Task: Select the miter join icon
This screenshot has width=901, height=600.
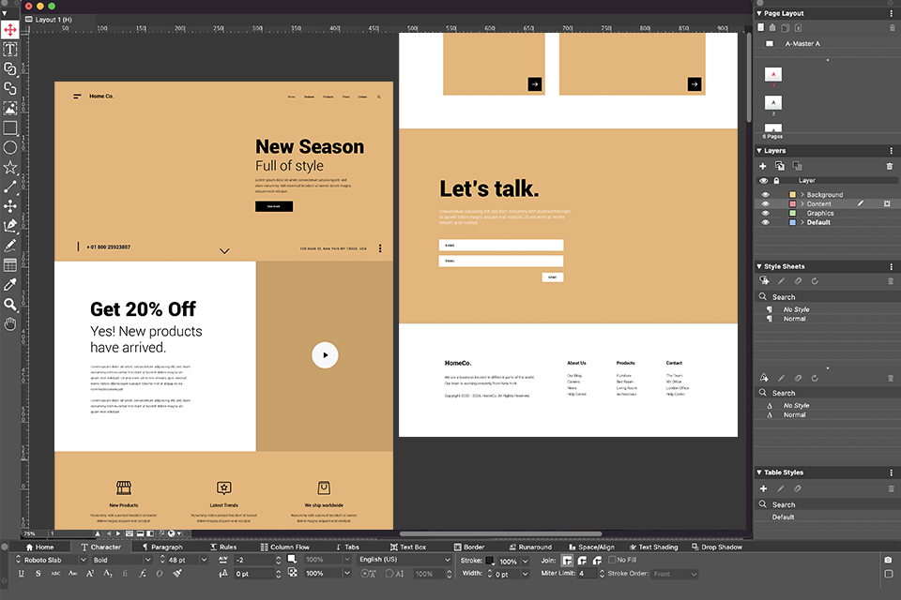Action: [x=567, y=560]
